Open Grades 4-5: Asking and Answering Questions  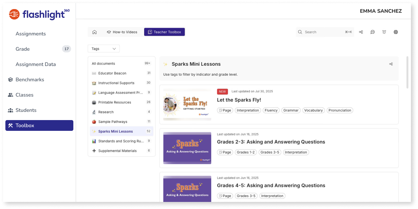(271, 185)
